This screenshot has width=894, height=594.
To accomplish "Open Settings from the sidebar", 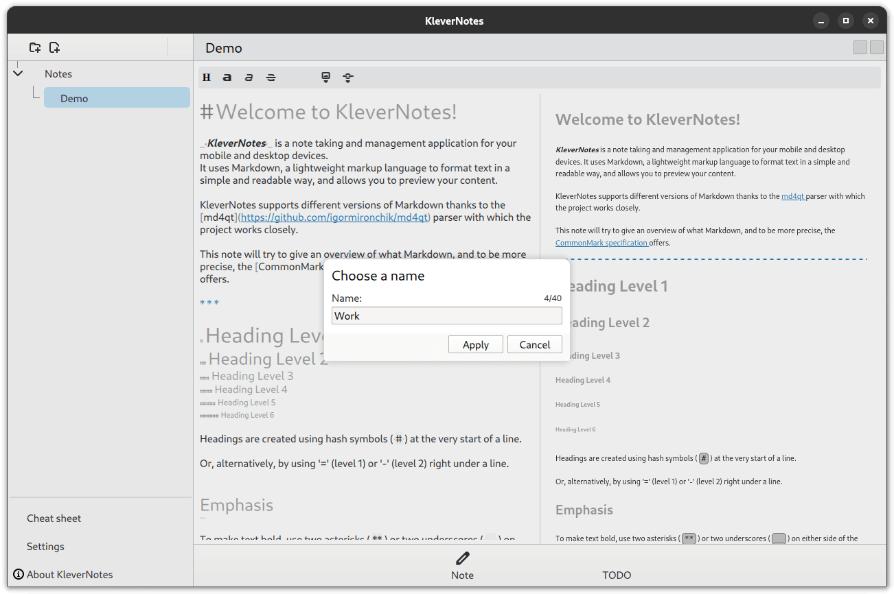I will click(45, 547).
